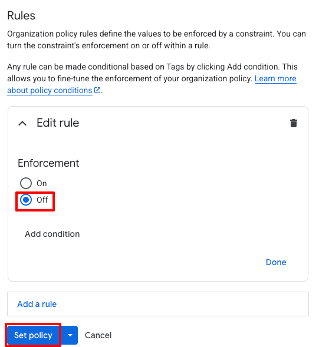Click the On label text
This screenshot has height=347, width=319.
pyautogui.click(x=42, y=183)
